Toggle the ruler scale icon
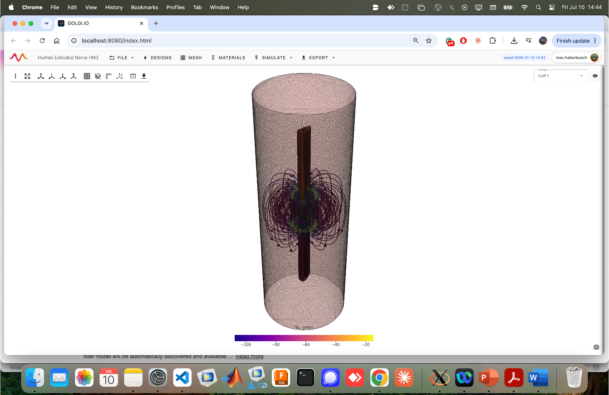The width and height of the screenshot is (609, 395). point(109,76)
